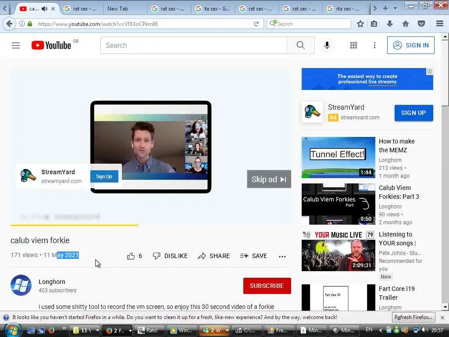Click SIGN IN button
449x337 pixels.
pyautogui.click(x=410, y=45)
